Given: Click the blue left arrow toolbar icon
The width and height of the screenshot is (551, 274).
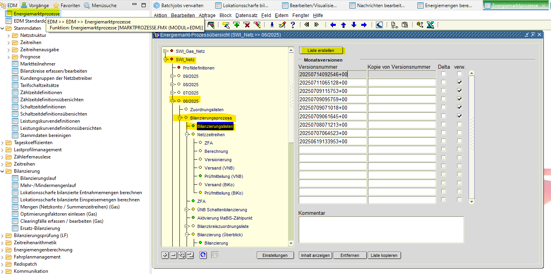Looking at the screenshot, I should coord(333,25).
